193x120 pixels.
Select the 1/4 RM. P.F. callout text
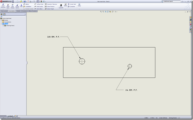point(131,90)
